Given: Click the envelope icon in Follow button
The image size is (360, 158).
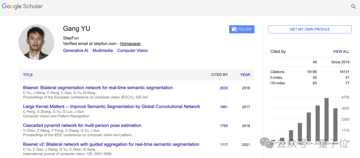Looking at the screenshot, I should pos(234,29).
